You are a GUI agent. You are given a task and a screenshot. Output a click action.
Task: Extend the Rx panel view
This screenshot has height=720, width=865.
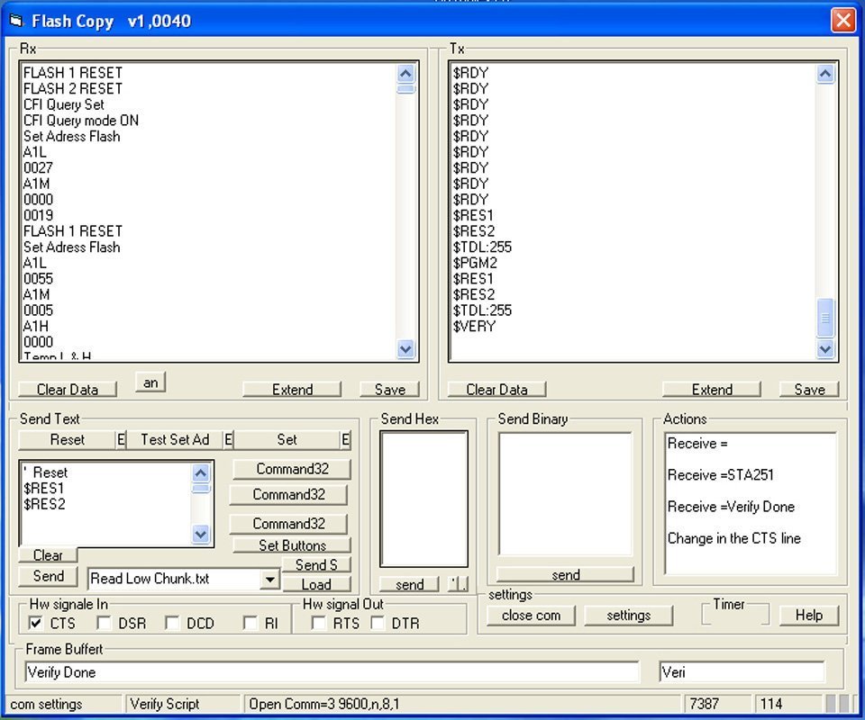(x=292, y=389)
